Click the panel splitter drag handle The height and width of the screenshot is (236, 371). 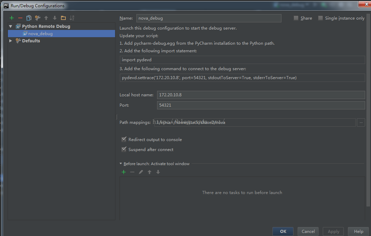[117, 117]
